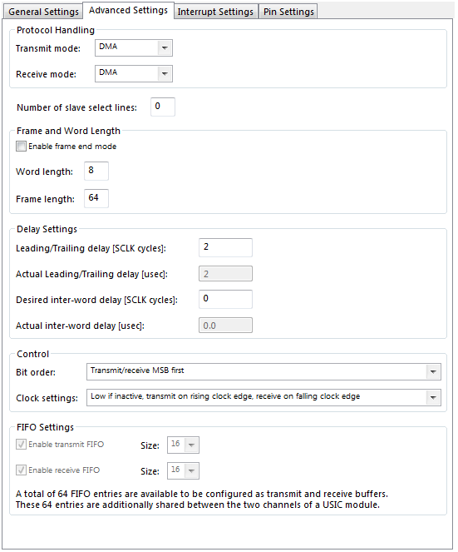Click the Actual inter-word delay usec field
458x552 pixels.
[x=225, y=326]
